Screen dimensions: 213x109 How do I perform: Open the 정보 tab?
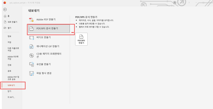click(9, 36)
